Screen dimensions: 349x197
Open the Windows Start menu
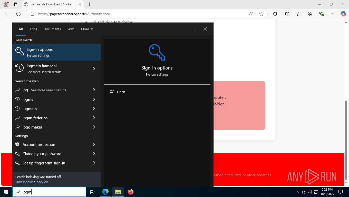6,192
